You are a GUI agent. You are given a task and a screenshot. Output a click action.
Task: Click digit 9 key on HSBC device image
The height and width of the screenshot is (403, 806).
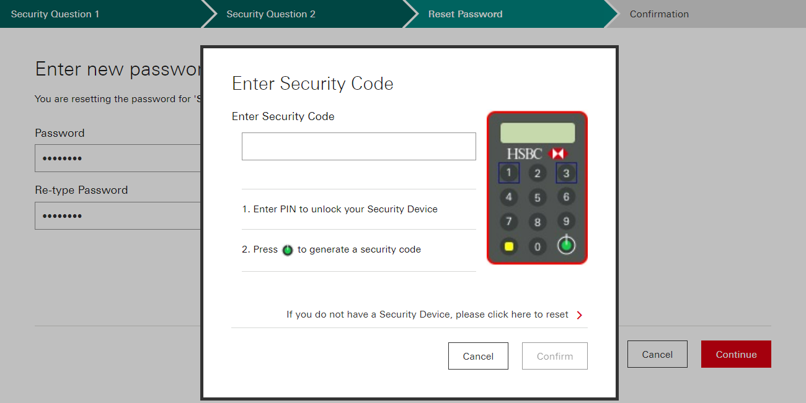pyautogui.click(x=566, y=221)
